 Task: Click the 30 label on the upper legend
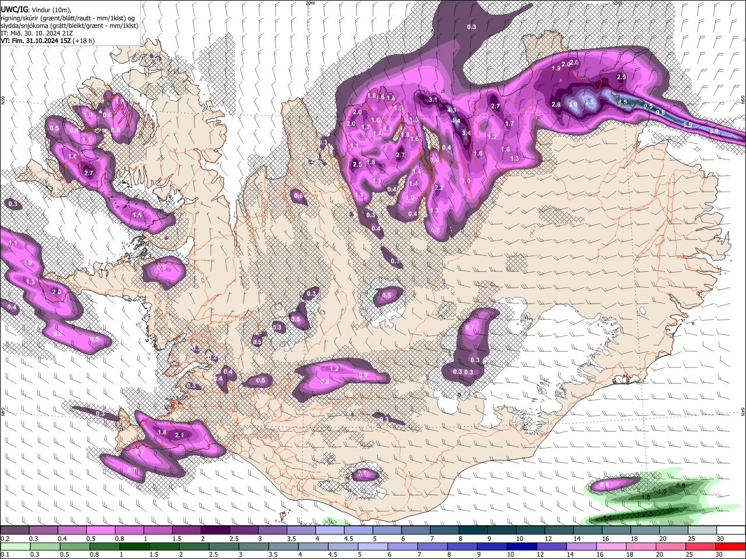point(720,539)
